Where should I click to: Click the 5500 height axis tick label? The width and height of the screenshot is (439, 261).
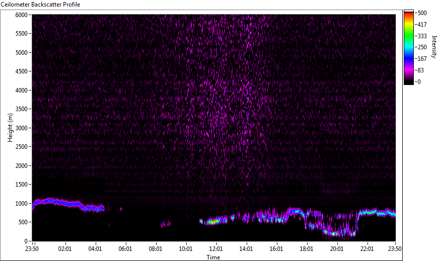pyautogui.click(x=21, y=34)
